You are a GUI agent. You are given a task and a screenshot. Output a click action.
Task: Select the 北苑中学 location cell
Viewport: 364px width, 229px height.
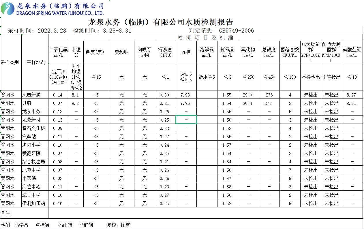[35, 170]
